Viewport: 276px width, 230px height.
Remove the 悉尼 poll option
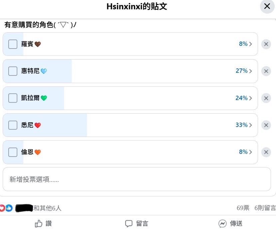coord(266,125)
